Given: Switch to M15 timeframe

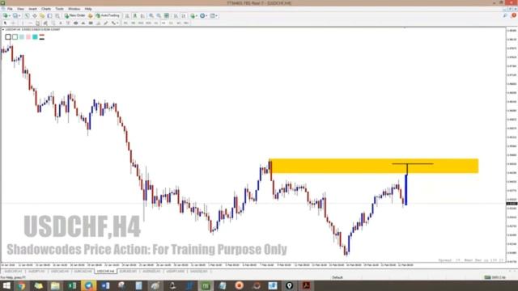Looking at the screenshot, I should [141, 23].
